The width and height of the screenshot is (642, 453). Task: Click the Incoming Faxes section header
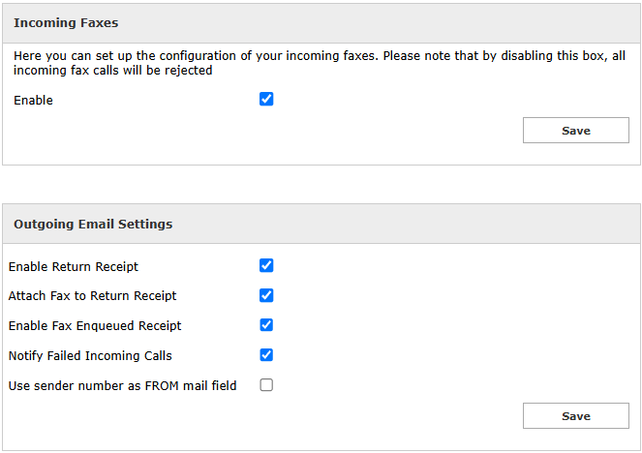pyautogui.click(x=66, y=22)
